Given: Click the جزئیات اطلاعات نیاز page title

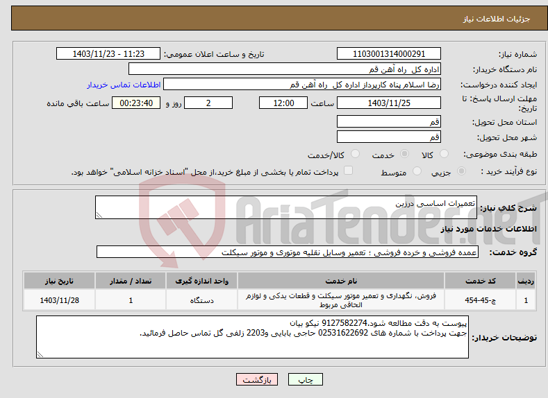Looking at the screenshot, I should [497, 19].
